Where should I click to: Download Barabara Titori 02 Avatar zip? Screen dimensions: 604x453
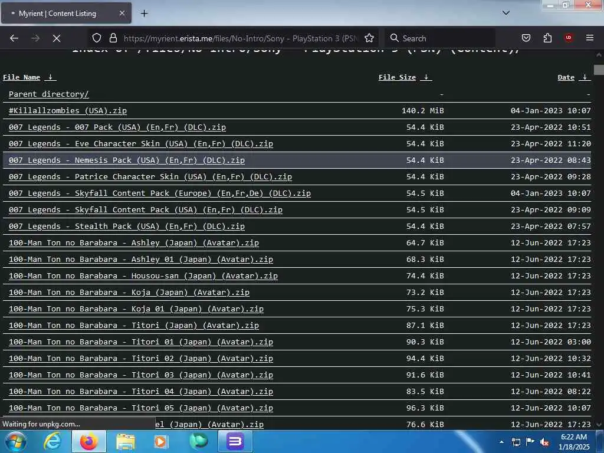click(140, 359)
